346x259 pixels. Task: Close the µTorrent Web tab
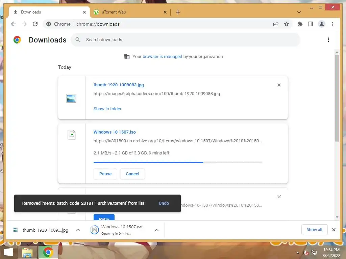coord(165,12)
